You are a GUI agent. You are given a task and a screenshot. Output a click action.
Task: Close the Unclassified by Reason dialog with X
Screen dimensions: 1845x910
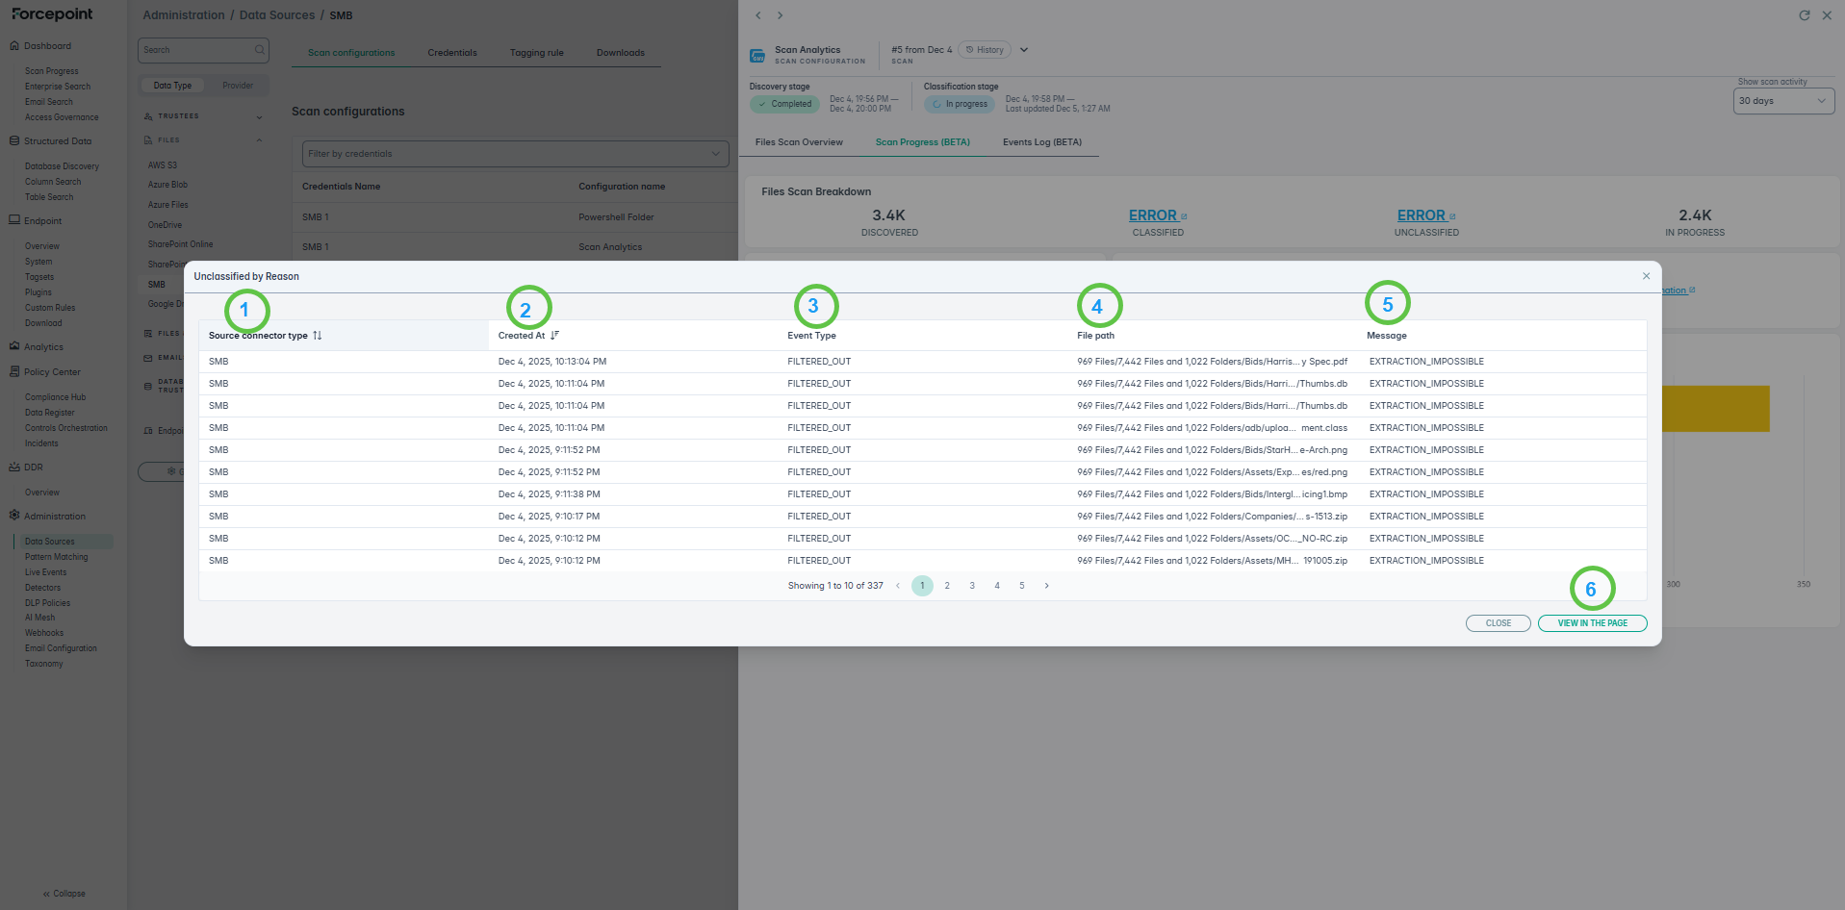pos(1646,276)
